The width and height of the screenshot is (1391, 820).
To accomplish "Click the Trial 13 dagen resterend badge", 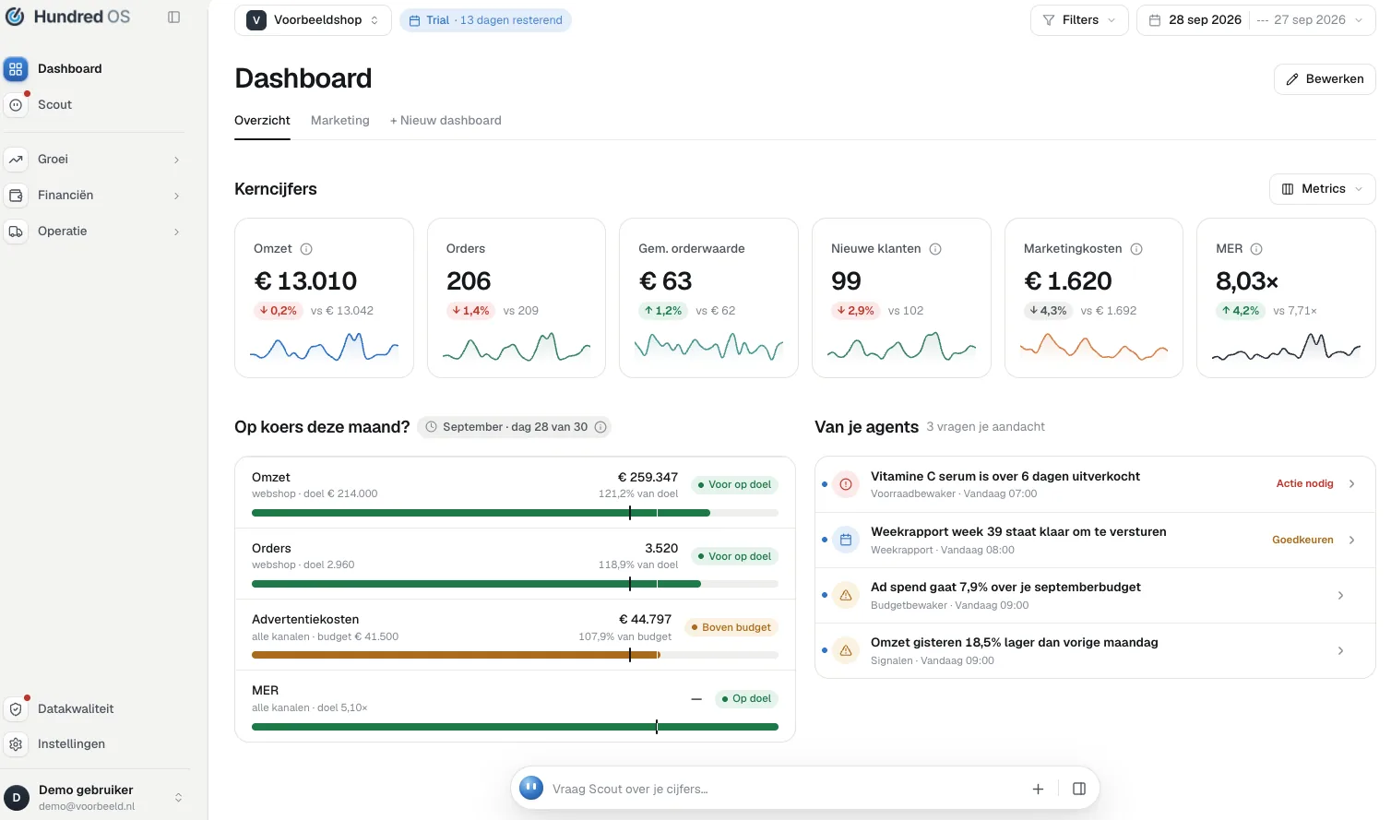I will point(485,20).
